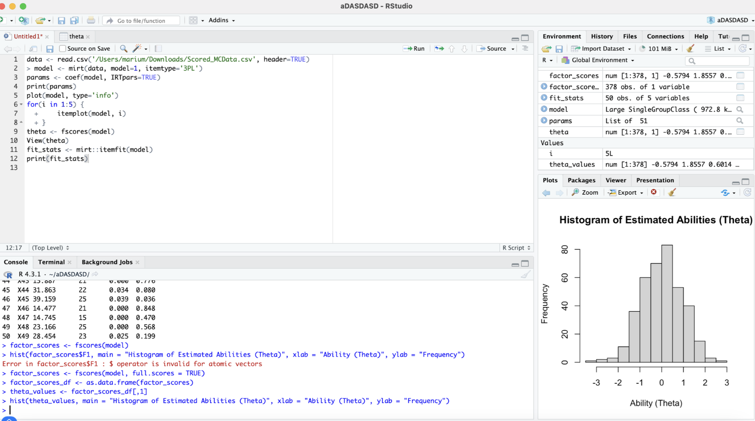The width and height of the screenshot is (755, 421).
Task: Remove current plot with red X icon
Action: [654, 192]
